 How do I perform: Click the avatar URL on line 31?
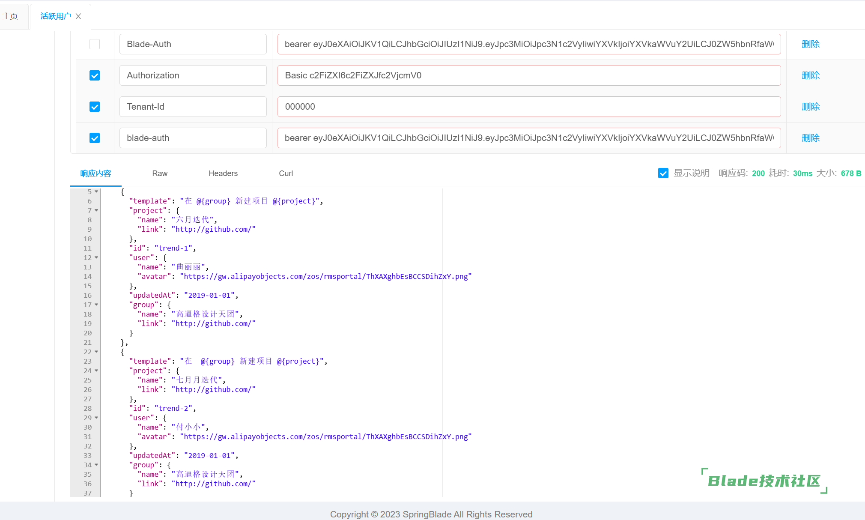point(326,436)
